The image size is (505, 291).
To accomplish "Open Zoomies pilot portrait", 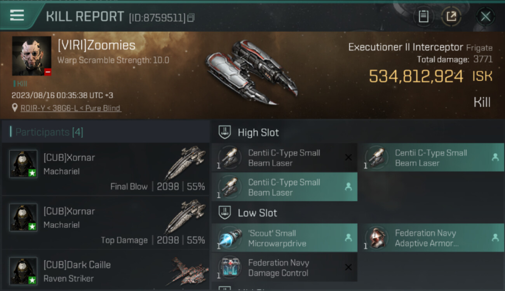I will coord(31,56).
